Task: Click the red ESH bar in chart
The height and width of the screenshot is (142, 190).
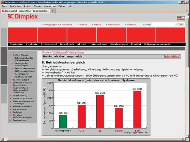Action: tap(137, 109)
